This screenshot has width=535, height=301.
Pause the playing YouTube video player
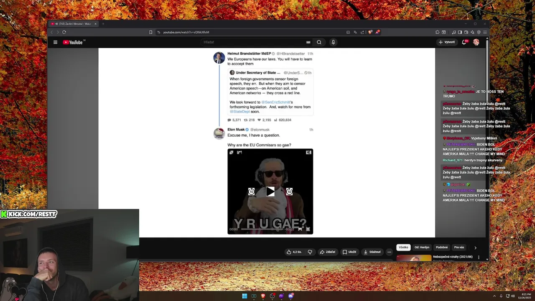click(266, 143)
